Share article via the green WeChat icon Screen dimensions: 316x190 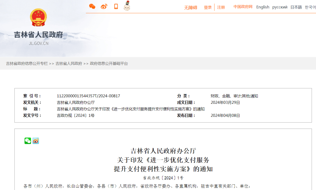coord(28,141)
